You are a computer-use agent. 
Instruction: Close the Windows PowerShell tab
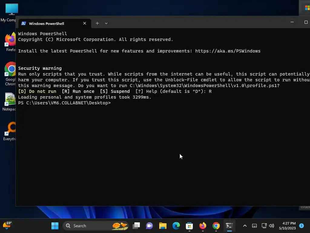[x=85, y=23]
